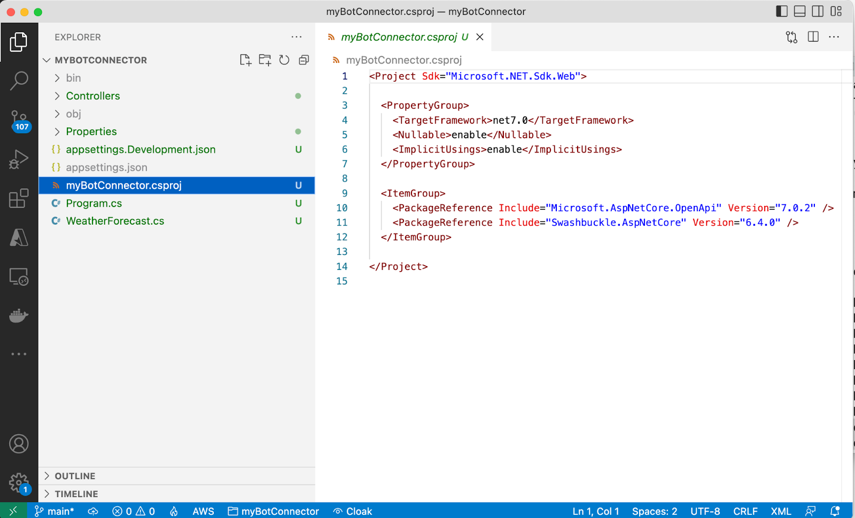This screenshot has width=855, height=518.
Task: Expand the OUTLINE section
Action: tap(177, 476)
